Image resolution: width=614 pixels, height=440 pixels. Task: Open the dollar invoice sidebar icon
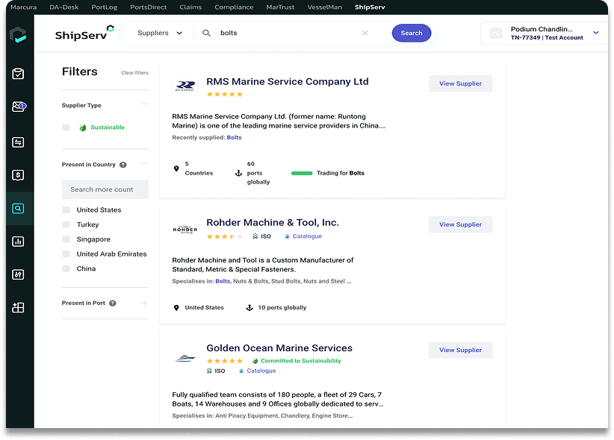18,175
